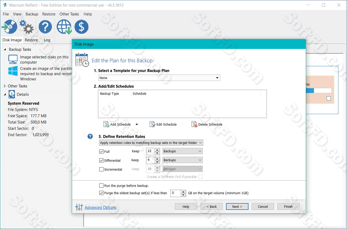The height and width of the screenshot is (229, 347).
Task: Click the Delete Schedule red X icon
Action: click(194, 124)
